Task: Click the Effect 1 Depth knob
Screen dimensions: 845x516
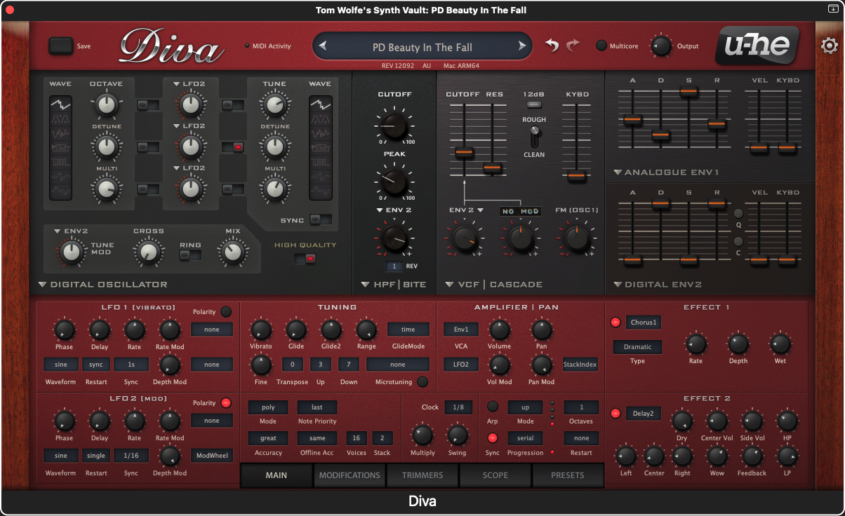Action: (738, 344)
